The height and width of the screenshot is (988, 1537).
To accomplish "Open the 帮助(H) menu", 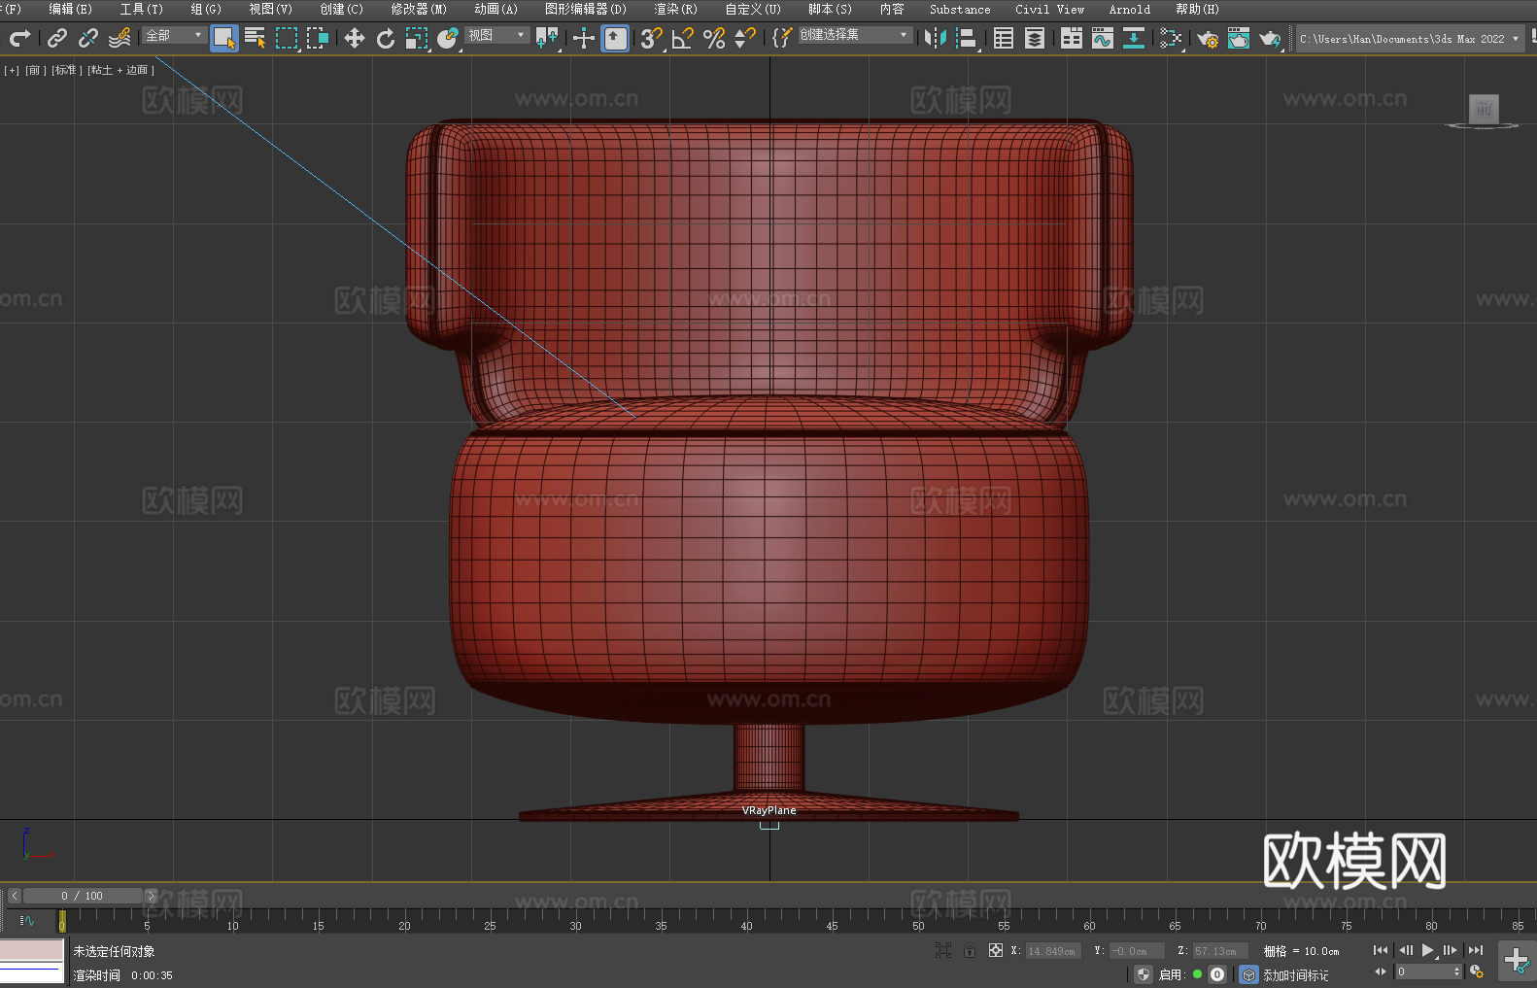I will (1197, 9).
